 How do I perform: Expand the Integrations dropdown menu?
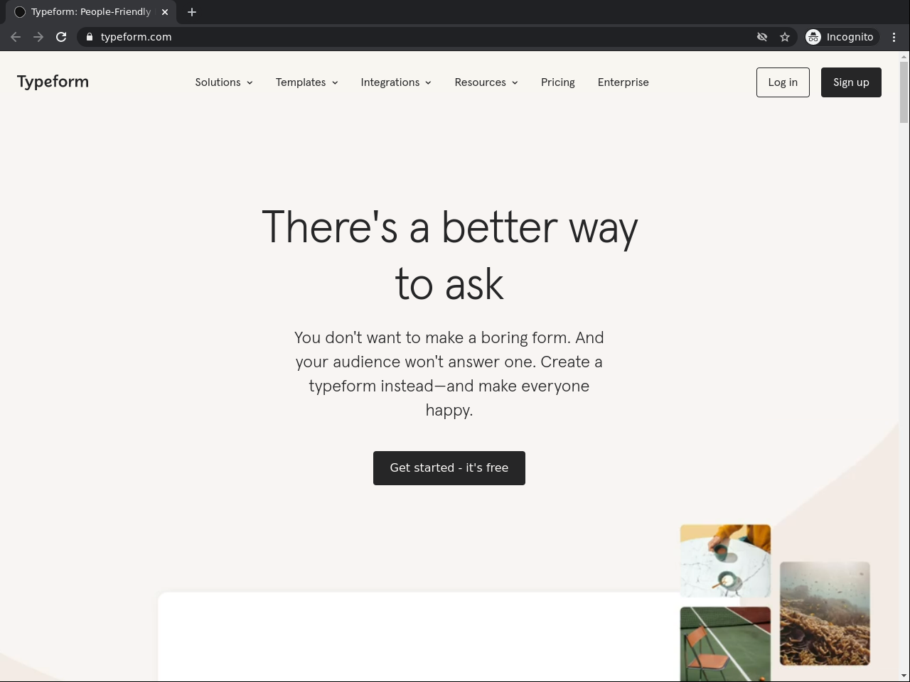coord(396,82)
